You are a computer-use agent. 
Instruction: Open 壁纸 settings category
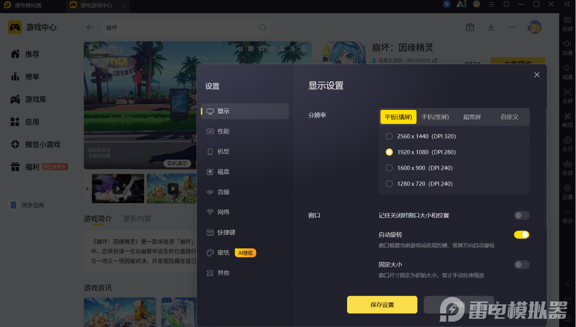coord(245,253)
